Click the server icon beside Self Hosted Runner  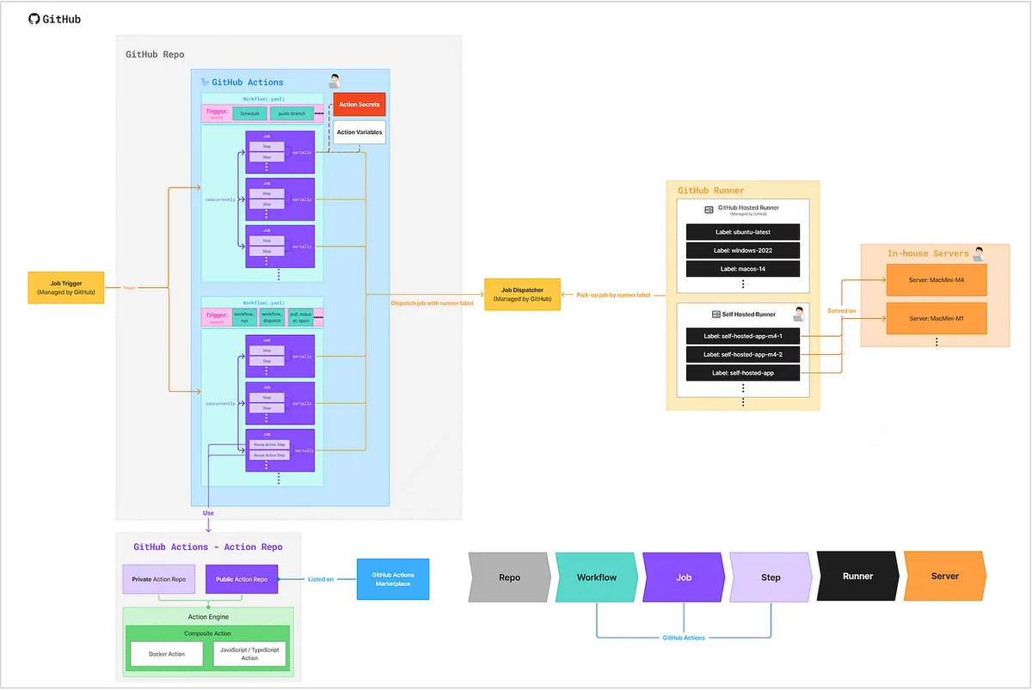702,314
